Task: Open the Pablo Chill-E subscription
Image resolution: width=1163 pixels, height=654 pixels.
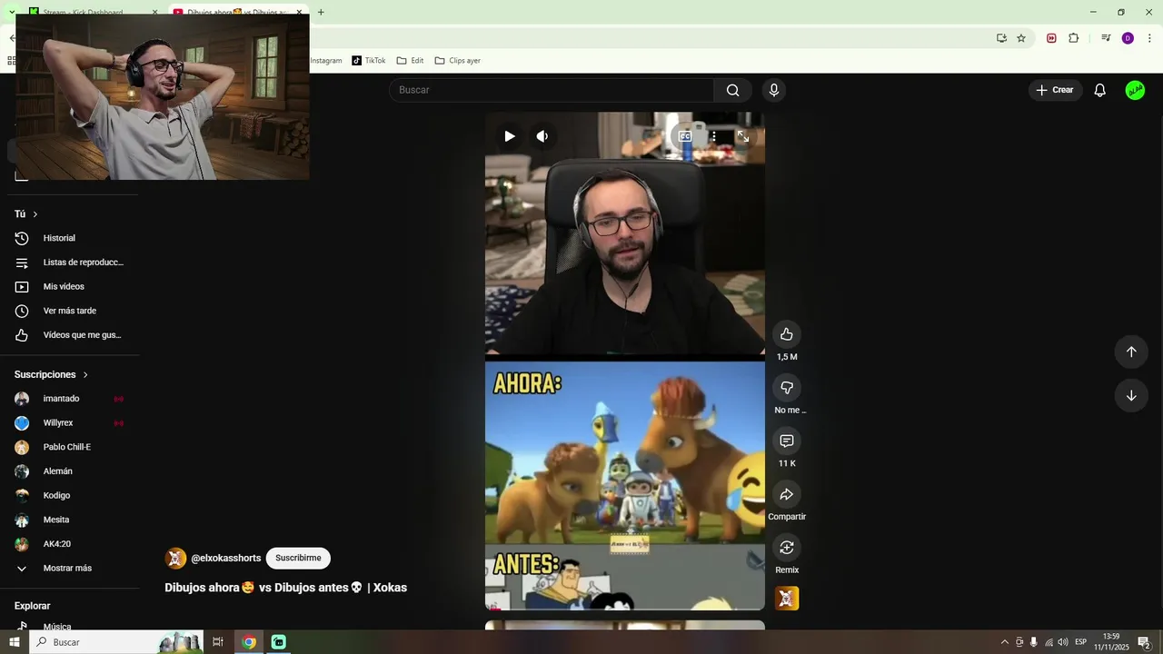Action: (x=69, y=447)
